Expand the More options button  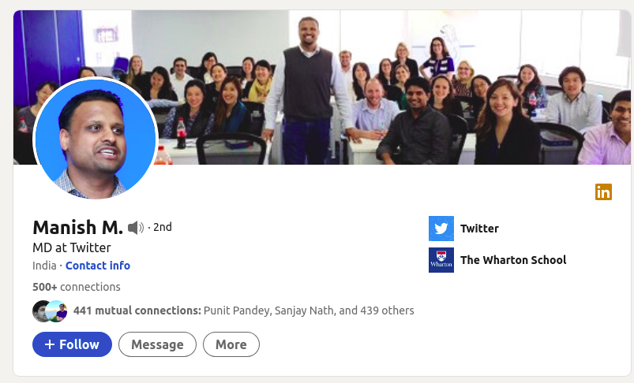231,344
